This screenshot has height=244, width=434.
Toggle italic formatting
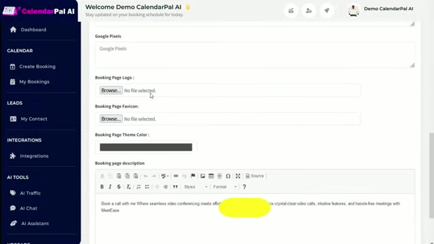pos(110,187)
